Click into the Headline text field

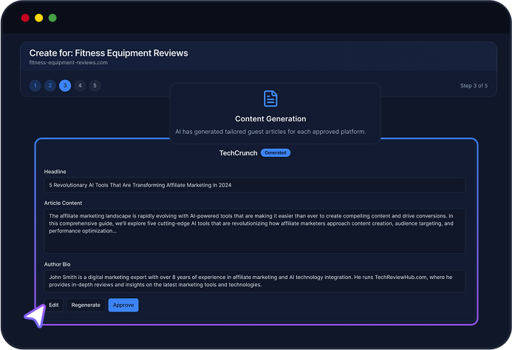click(x=254, y=185)
